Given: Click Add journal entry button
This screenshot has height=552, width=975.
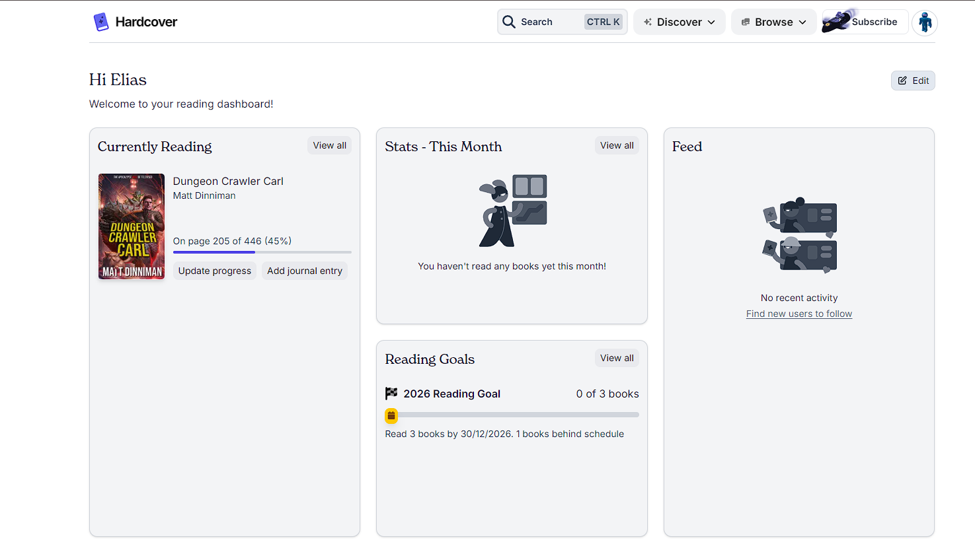Looking at the screenshot, I should [x=305, y=271].
